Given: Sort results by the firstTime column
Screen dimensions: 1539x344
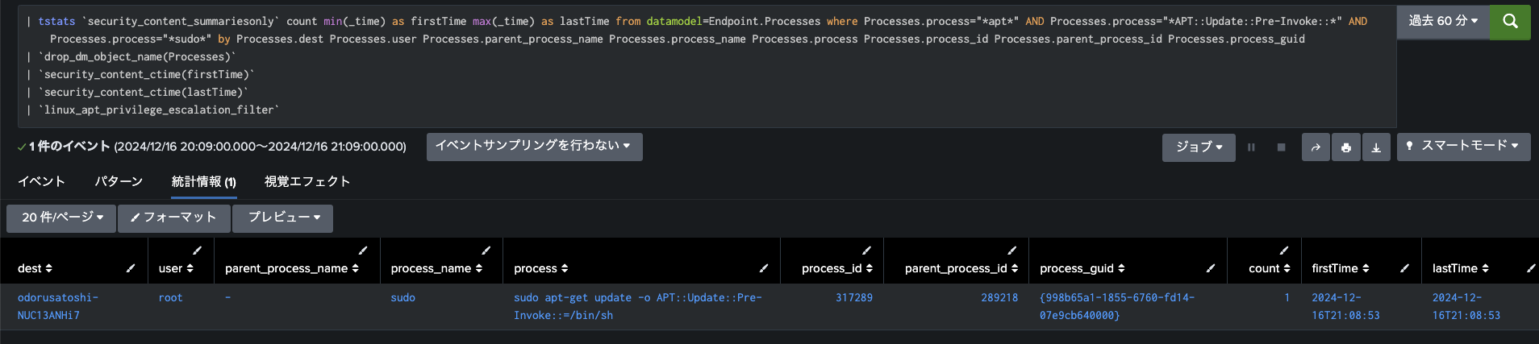Looking at the screenshot, I should [1340, 268].
